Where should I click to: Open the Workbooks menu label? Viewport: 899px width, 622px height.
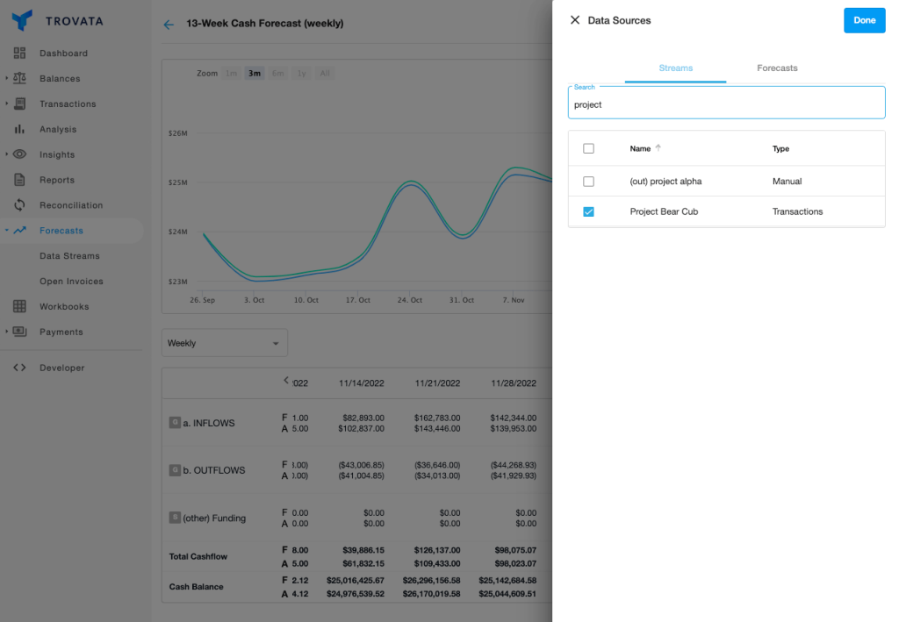[x=64, y=307]
